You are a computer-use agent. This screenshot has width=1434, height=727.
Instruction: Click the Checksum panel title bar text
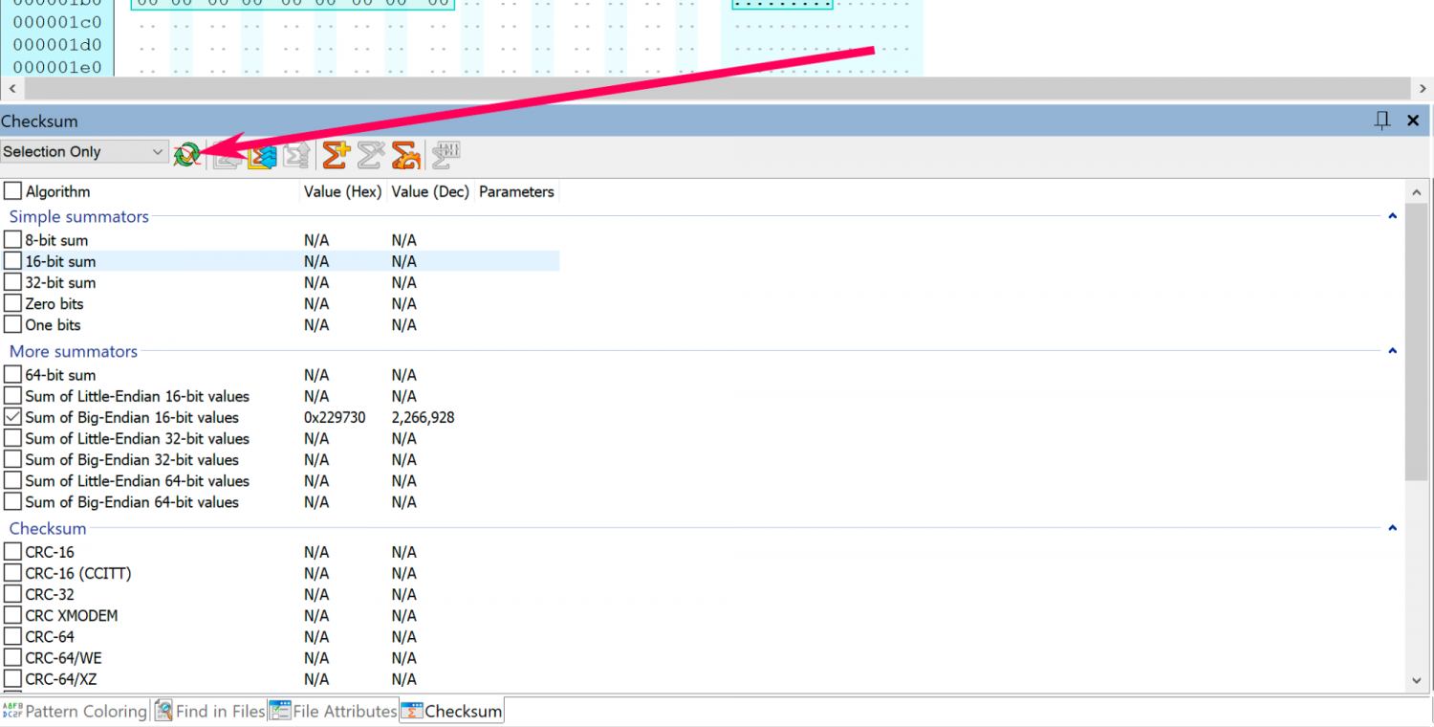click(39, 121)
